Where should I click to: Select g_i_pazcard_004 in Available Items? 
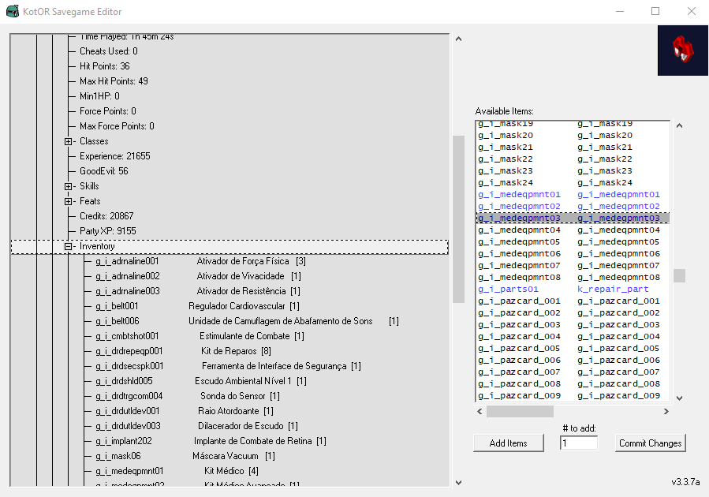point(573,336)
